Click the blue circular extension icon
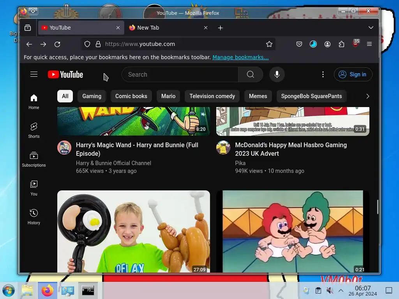The height and width of the screenshot is (299, 399). point(313,44)
